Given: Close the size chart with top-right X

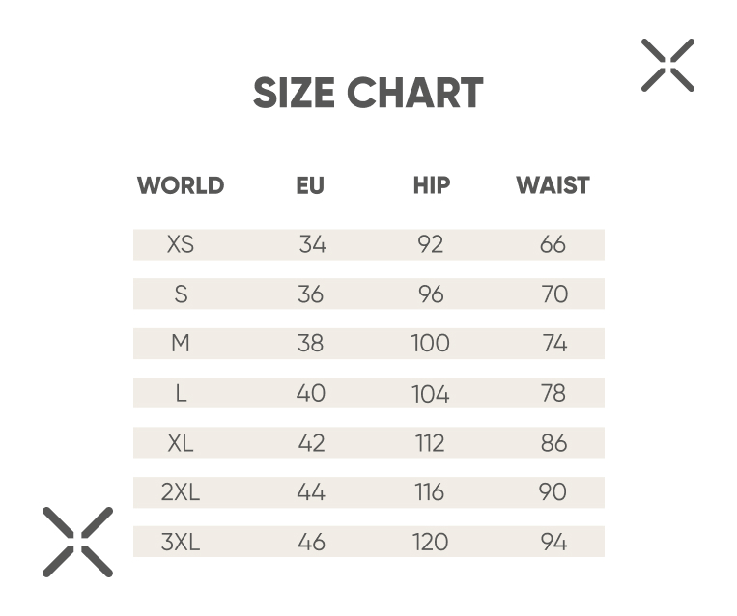Looking at the screenshot, I should tap(667, 66).
